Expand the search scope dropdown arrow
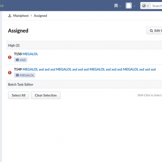The width and height of the screenshot is (162, 162). point(148,6)
